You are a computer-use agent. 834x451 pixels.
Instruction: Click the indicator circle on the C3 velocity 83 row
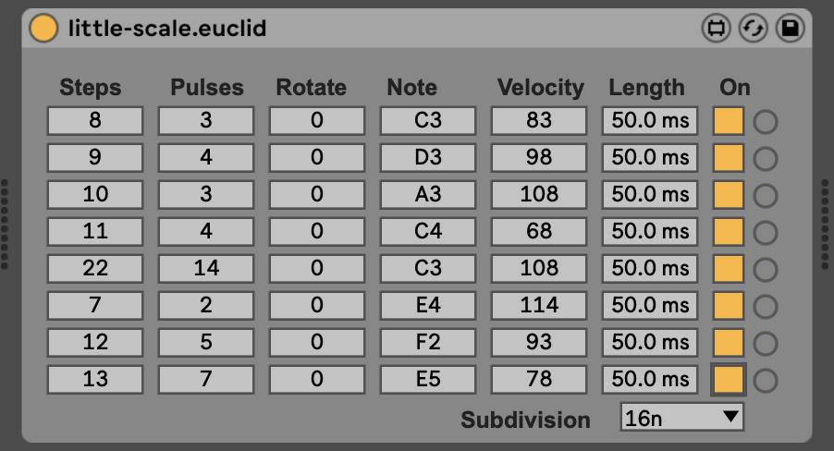[x=766, y=122]
